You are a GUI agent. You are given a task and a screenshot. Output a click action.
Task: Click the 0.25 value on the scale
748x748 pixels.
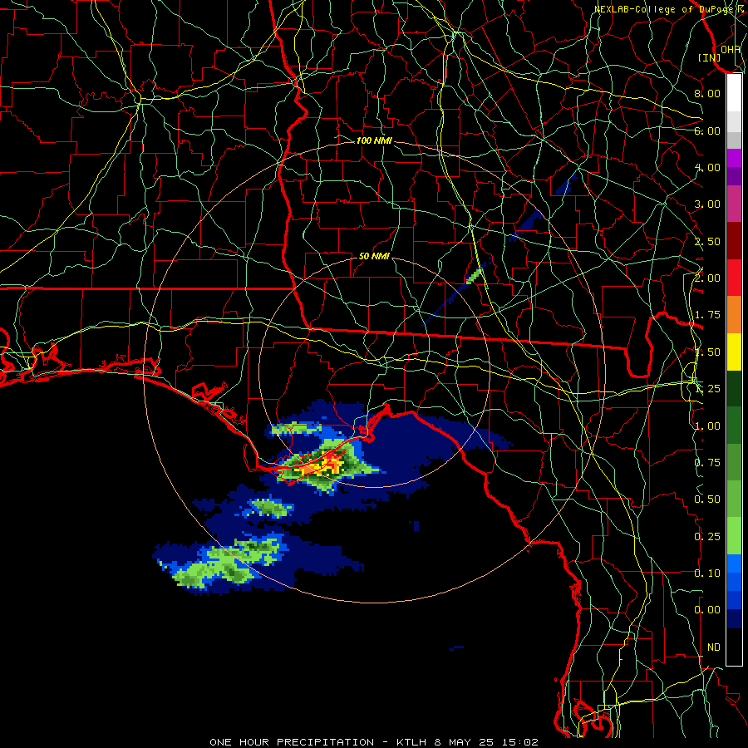pyautogui.click(x=707, y=537)
